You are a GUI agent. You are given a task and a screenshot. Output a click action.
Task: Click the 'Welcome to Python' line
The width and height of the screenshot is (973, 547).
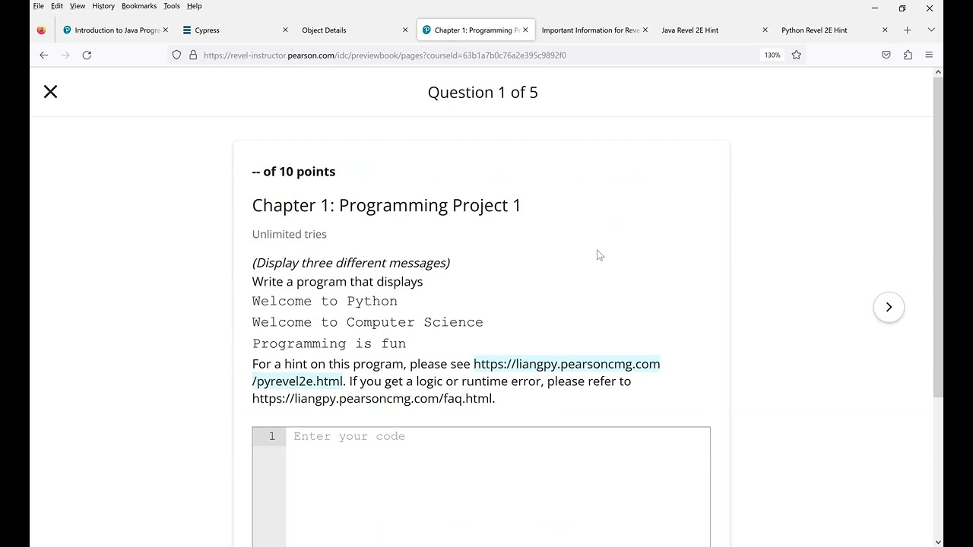click(325, 301)
